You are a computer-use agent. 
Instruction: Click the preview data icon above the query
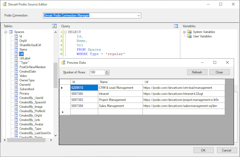pos(176,26)
